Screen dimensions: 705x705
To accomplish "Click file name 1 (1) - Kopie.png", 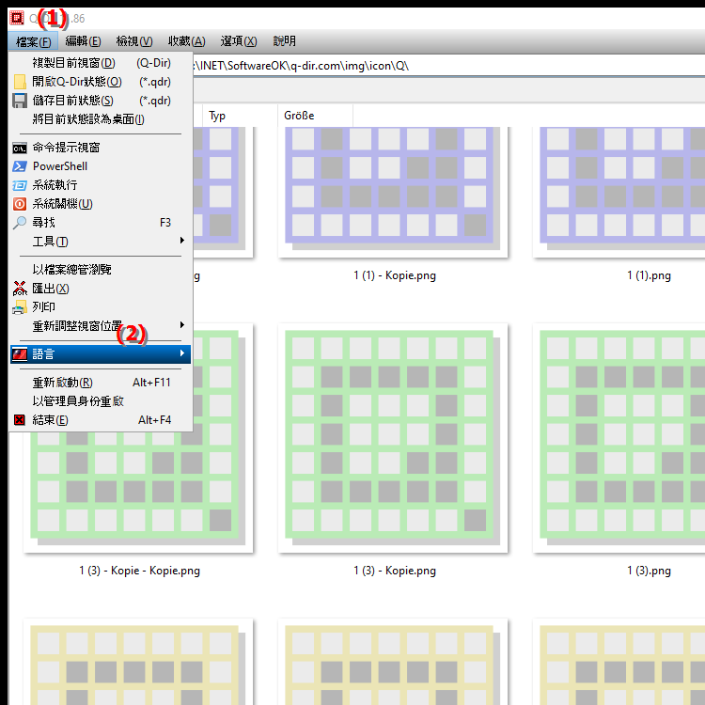I will (395, 275).
